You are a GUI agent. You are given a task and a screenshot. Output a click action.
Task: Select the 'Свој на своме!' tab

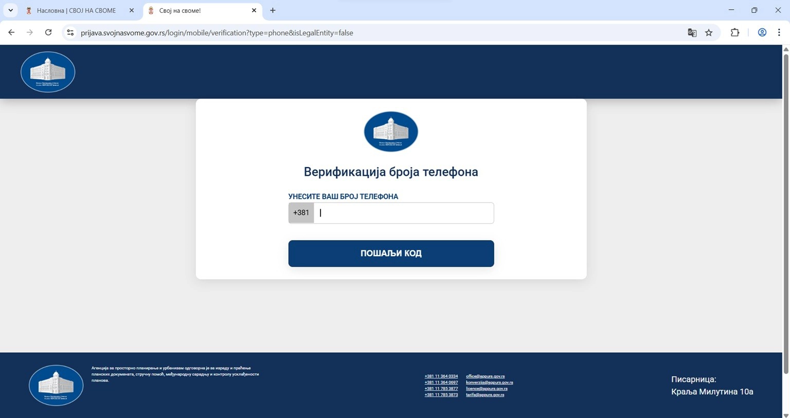[x=203, y=10]
